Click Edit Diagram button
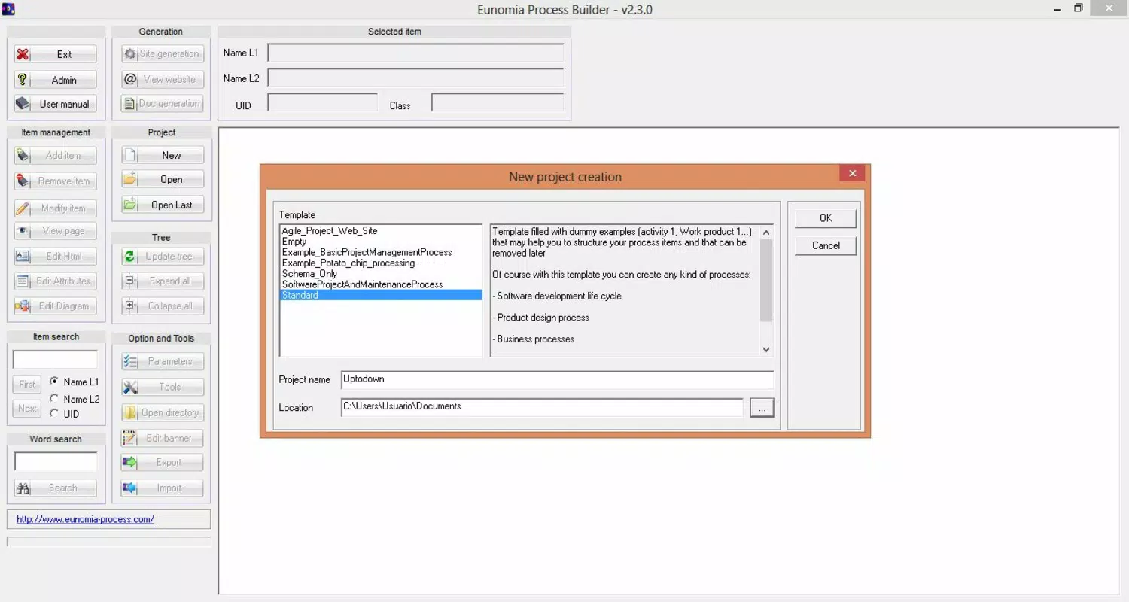Viewport: 1129px width, 602px height. pyautogui.click(x=56, y=306)
